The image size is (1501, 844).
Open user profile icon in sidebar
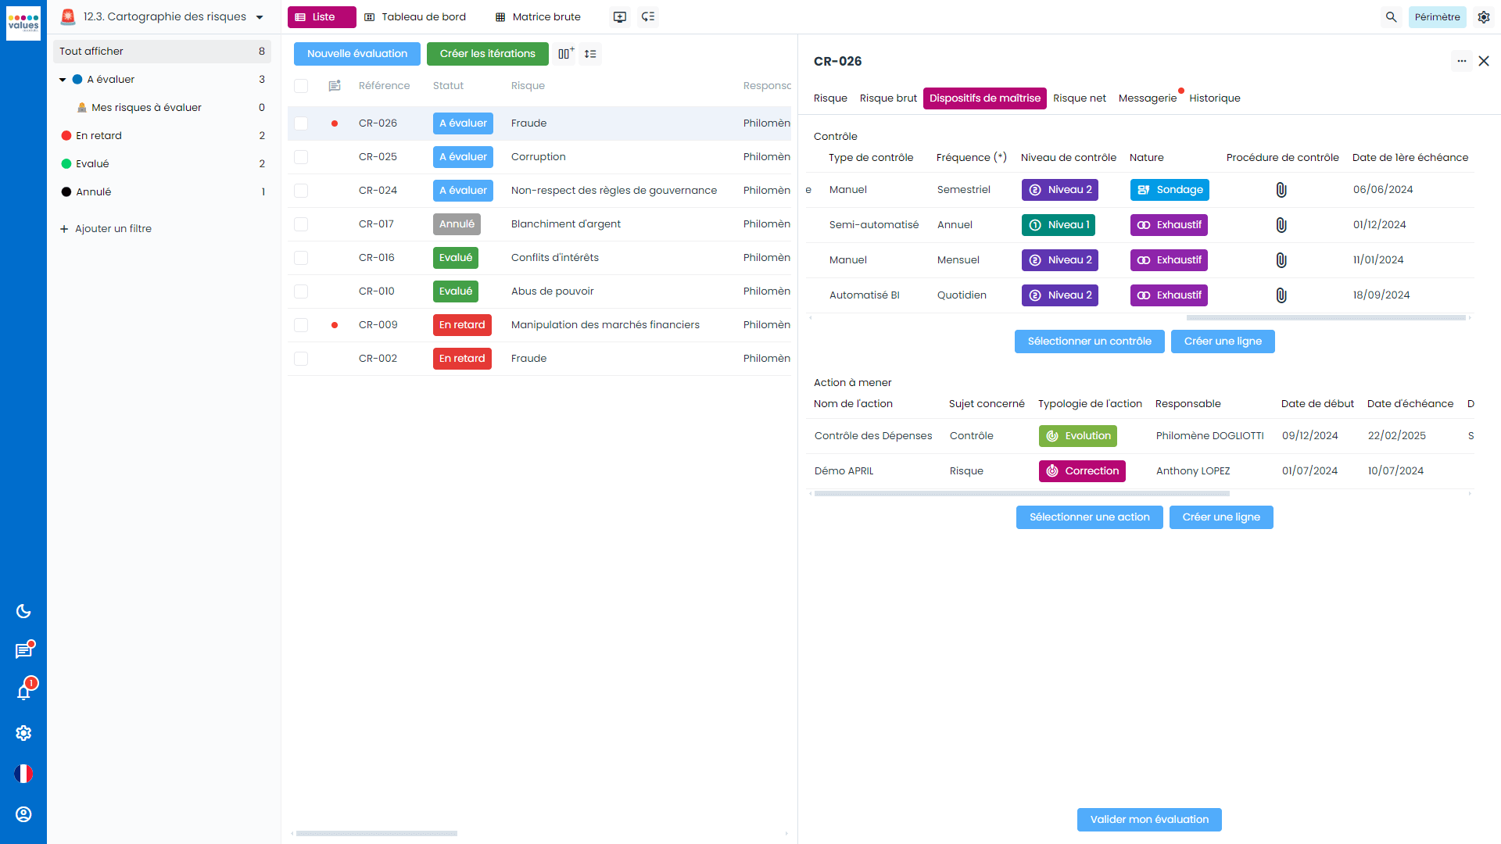tap(23, 814)
